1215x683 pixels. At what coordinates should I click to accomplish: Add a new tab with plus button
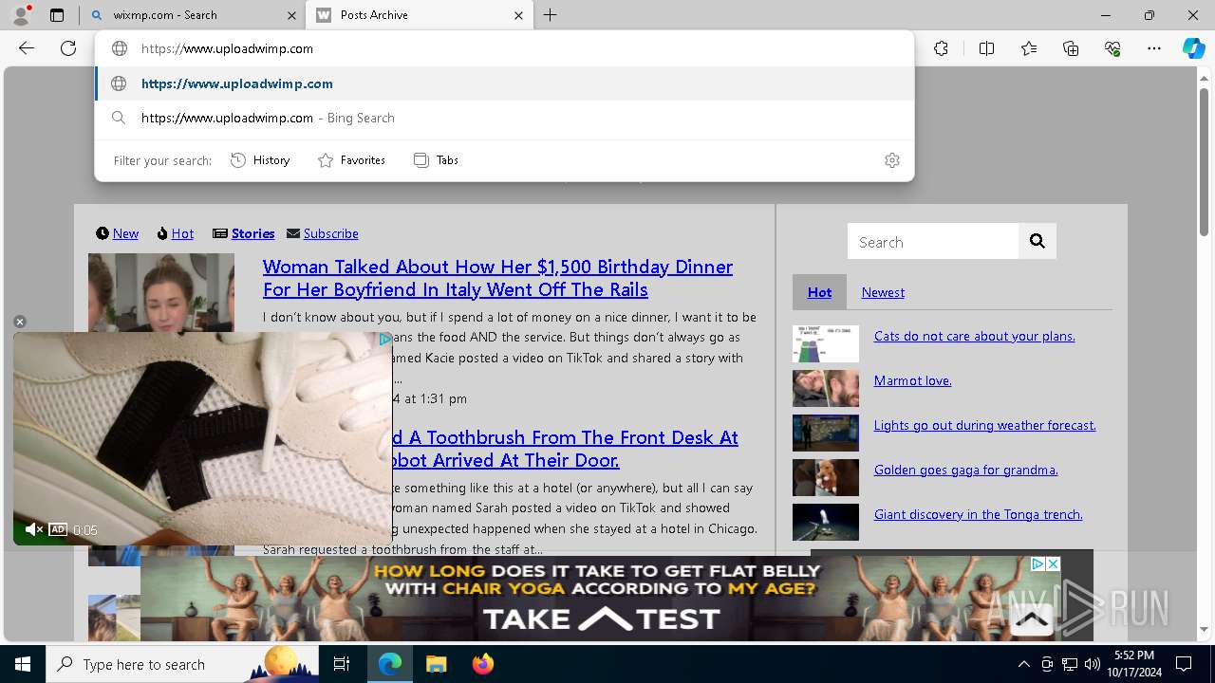tap(551, 15)
